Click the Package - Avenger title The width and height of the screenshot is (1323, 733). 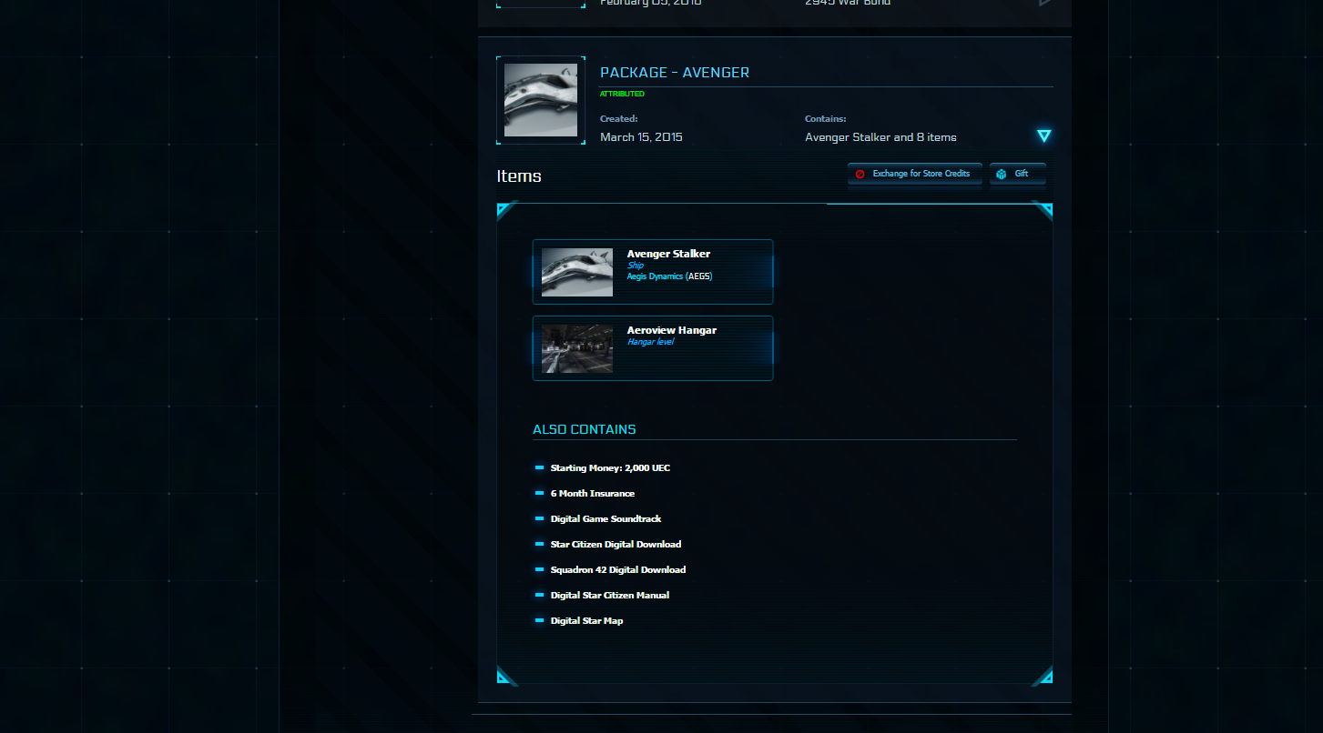point(675,73)
